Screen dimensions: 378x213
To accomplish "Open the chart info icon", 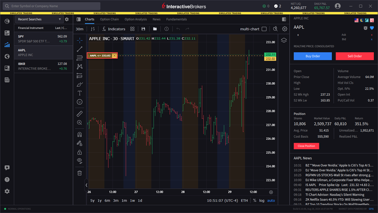I will (x=166, y=29).
